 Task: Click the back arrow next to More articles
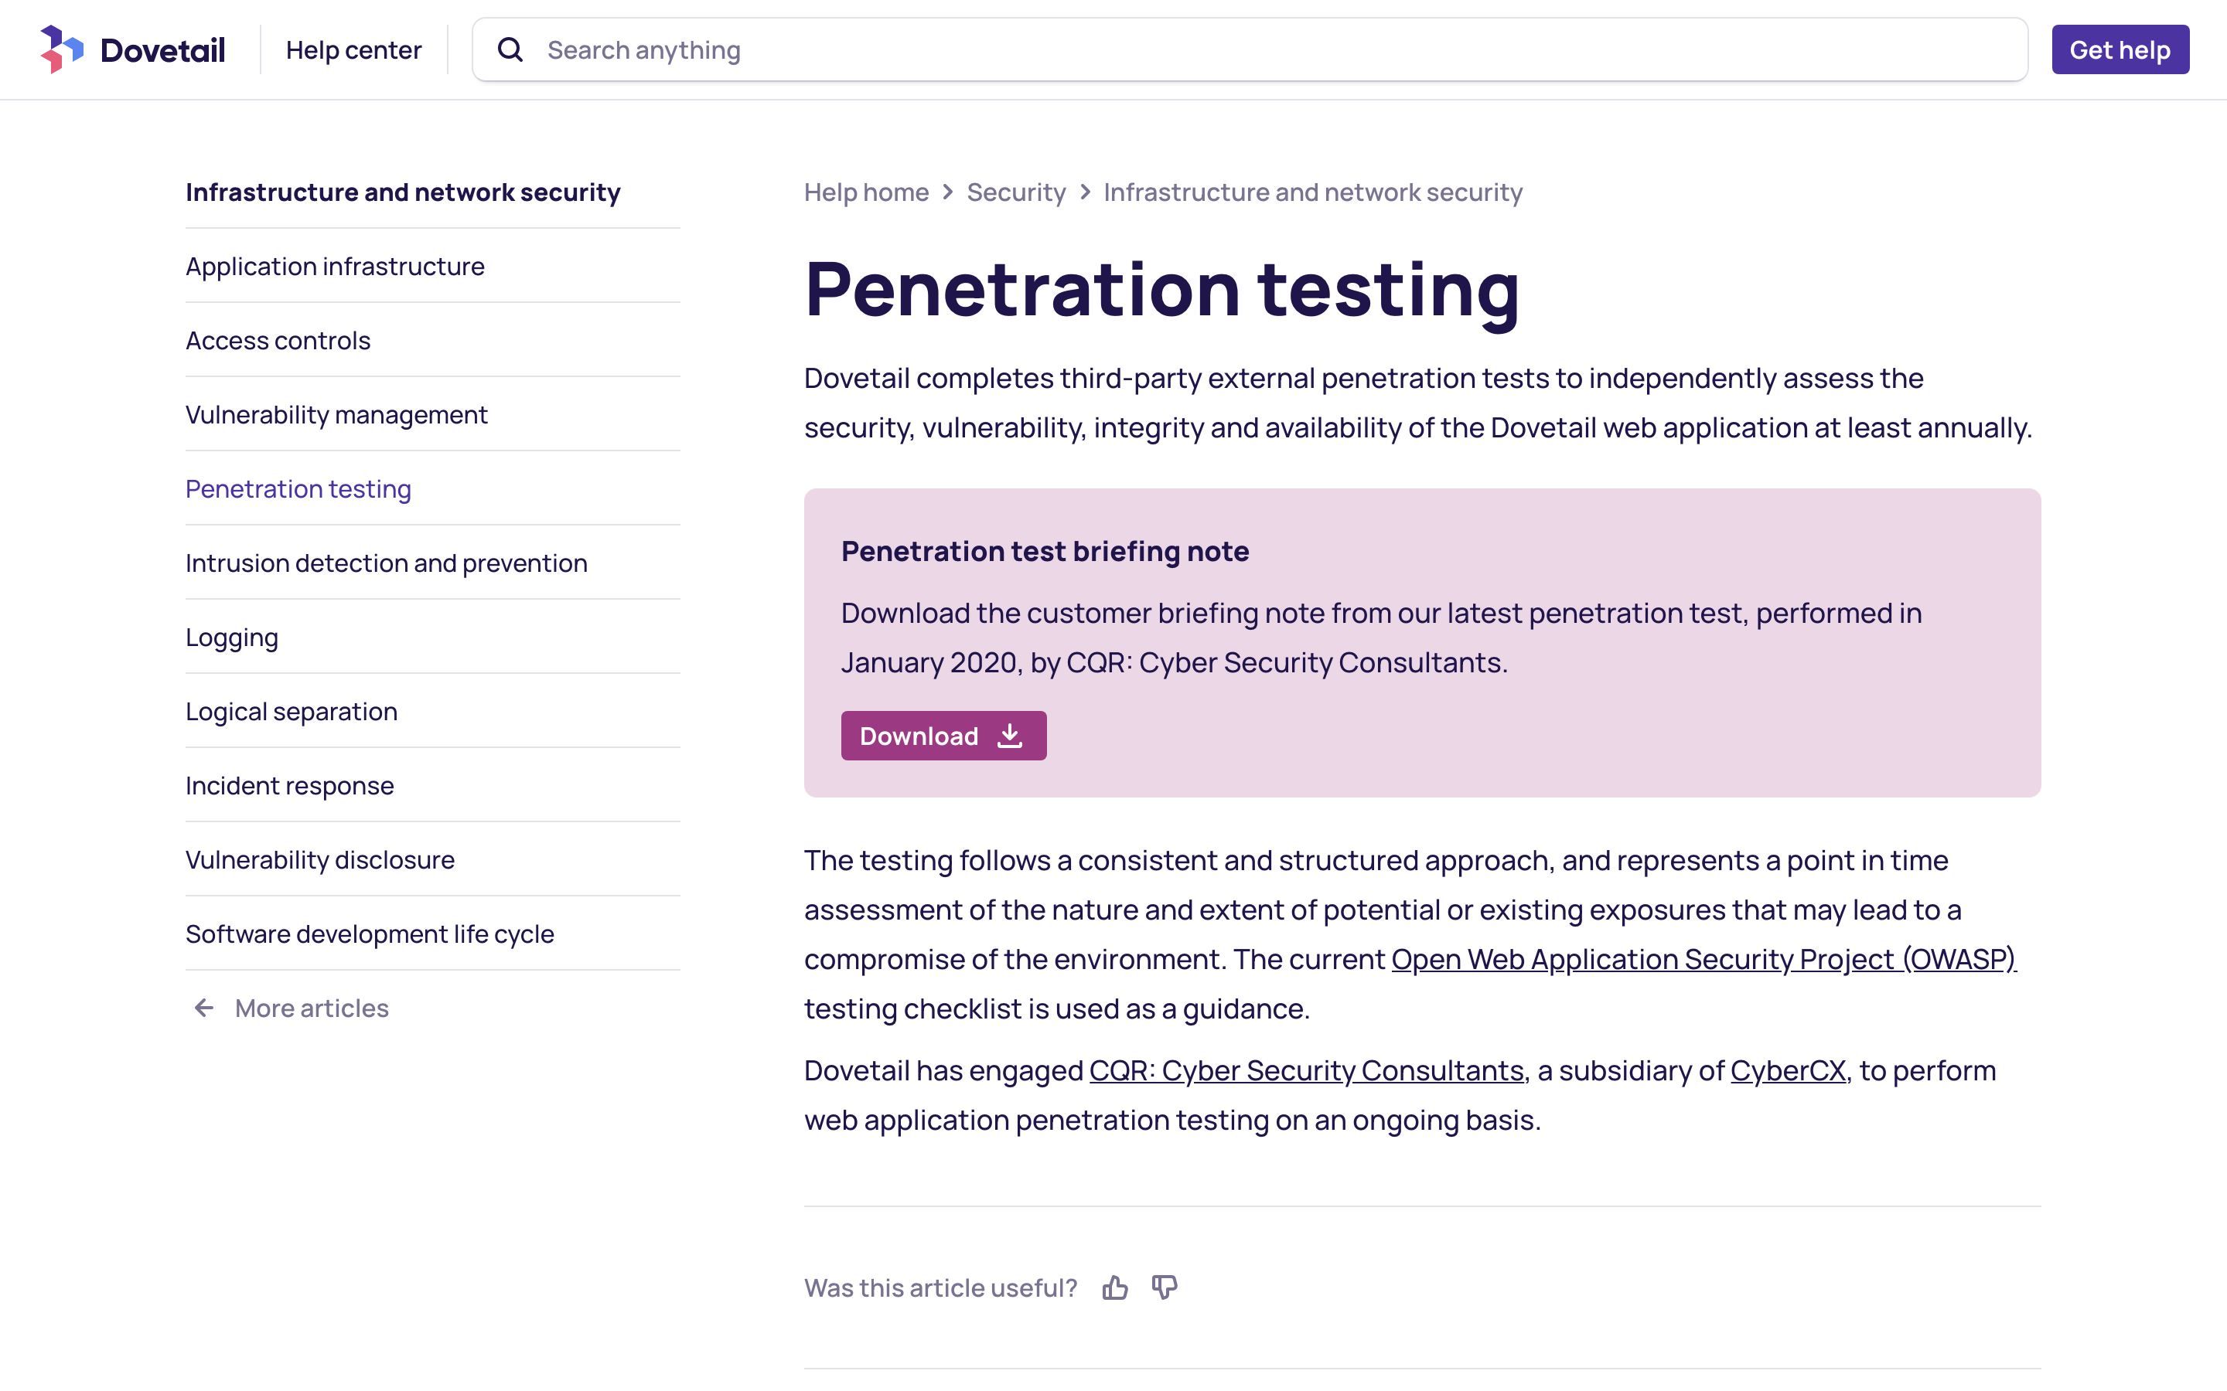coord(203,1008)
